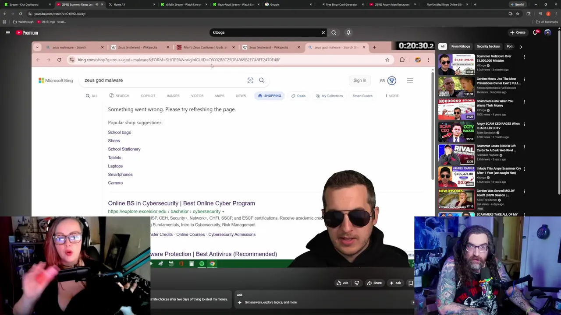The height and width of the screenshot is (315, 561).
Task: Click Bing Sign in button
Action: coord(360,80)
